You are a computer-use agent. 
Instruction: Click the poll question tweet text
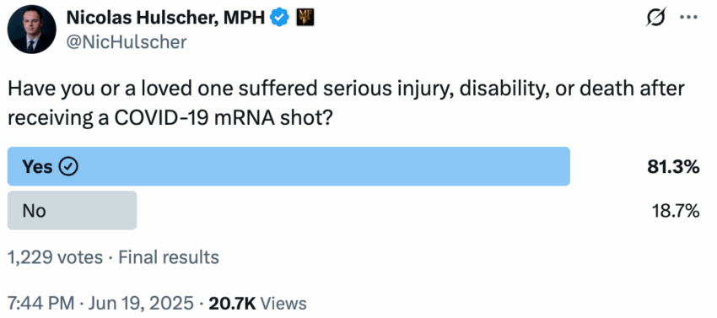point(346,103)
